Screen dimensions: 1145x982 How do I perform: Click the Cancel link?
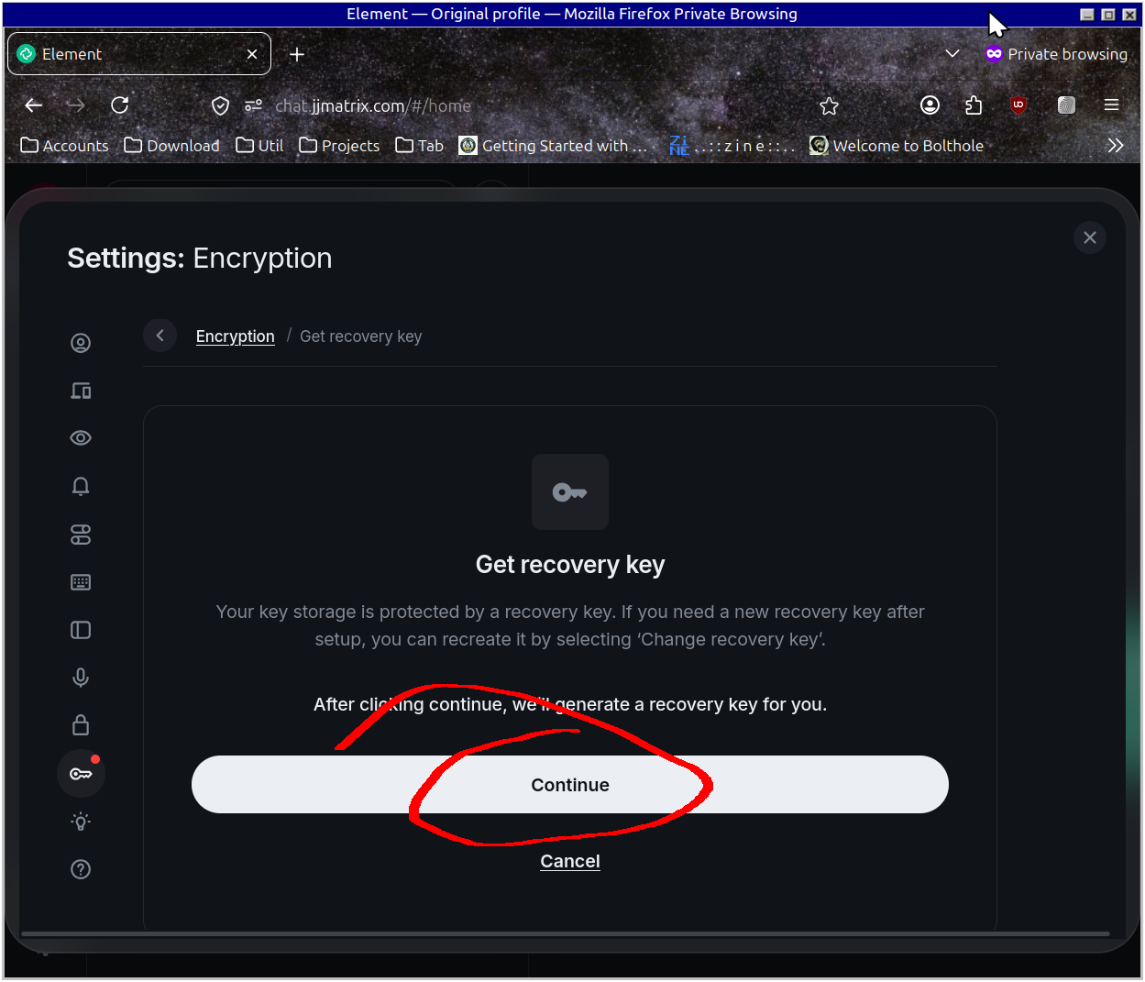pyautogui.click(x=570, y=861)
